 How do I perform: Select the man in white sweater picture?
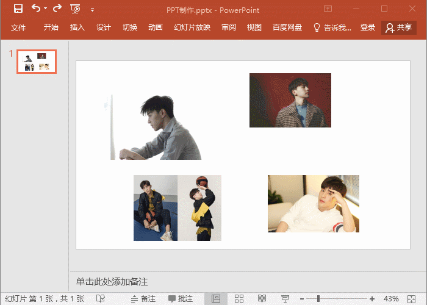(314, 204)
